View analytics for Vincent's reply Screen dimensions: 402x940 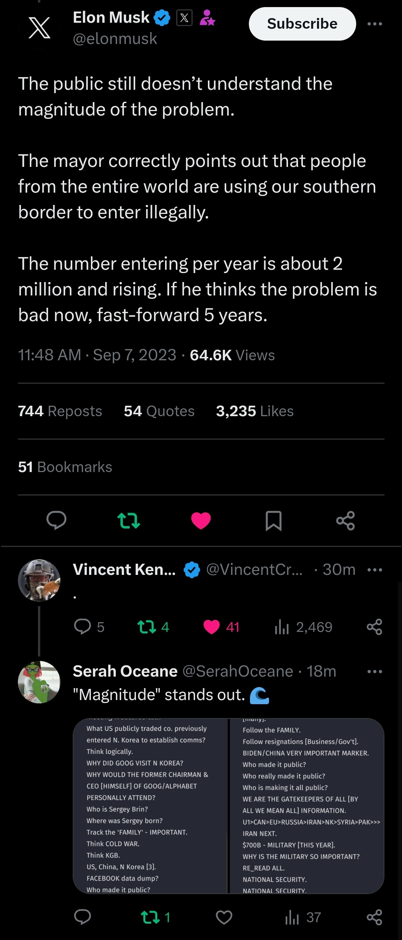pyautogui.click(x=282, y=627)
